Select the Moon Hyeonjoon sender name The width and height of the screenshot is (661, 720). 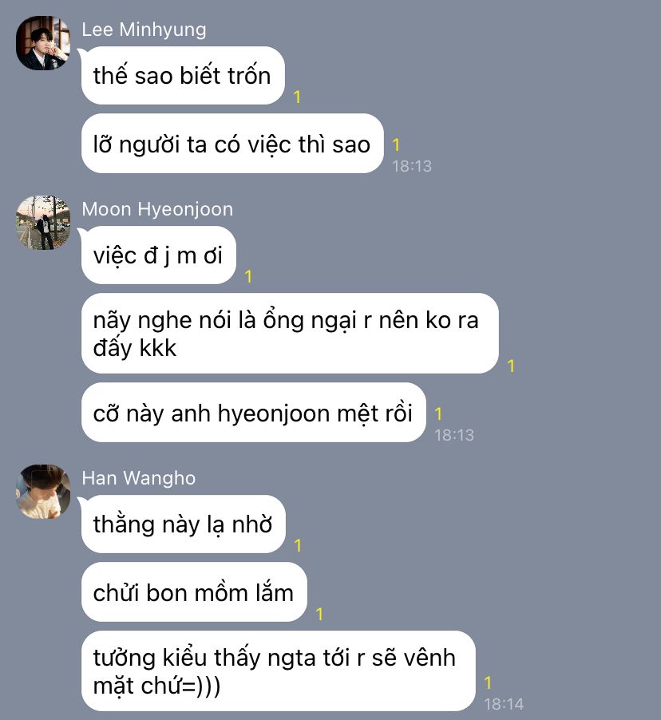(x=157, y=209)
